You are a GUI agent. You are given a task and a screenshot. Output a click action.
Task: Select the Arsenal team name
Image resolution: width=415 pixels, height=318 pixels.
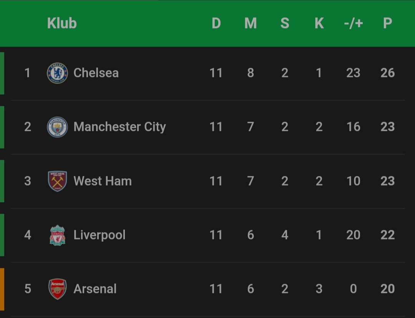(x=95, y=289)
